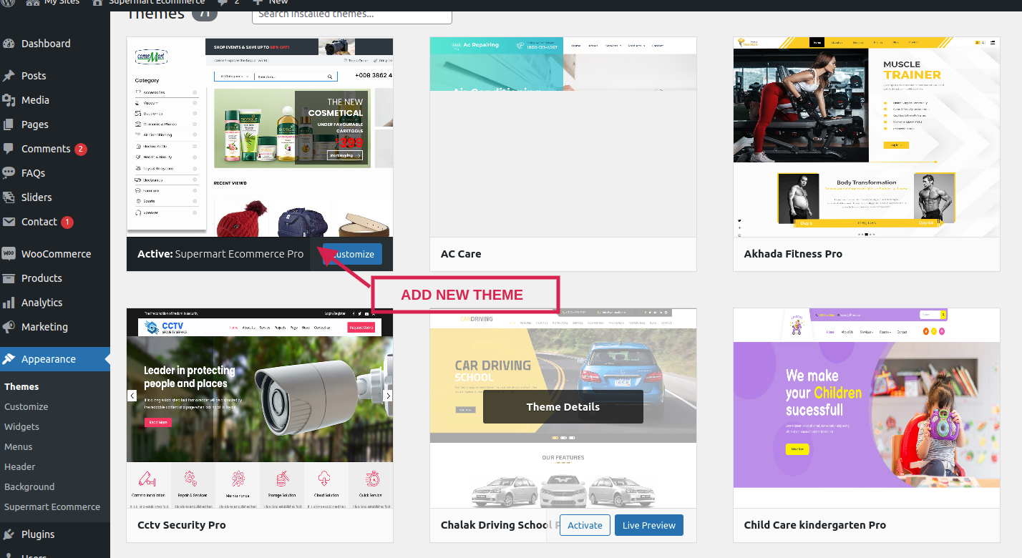Click the comments count in admin bar
Viewport: 1022px width, 558px height.
pyautogui.click(x=229, y=3)
